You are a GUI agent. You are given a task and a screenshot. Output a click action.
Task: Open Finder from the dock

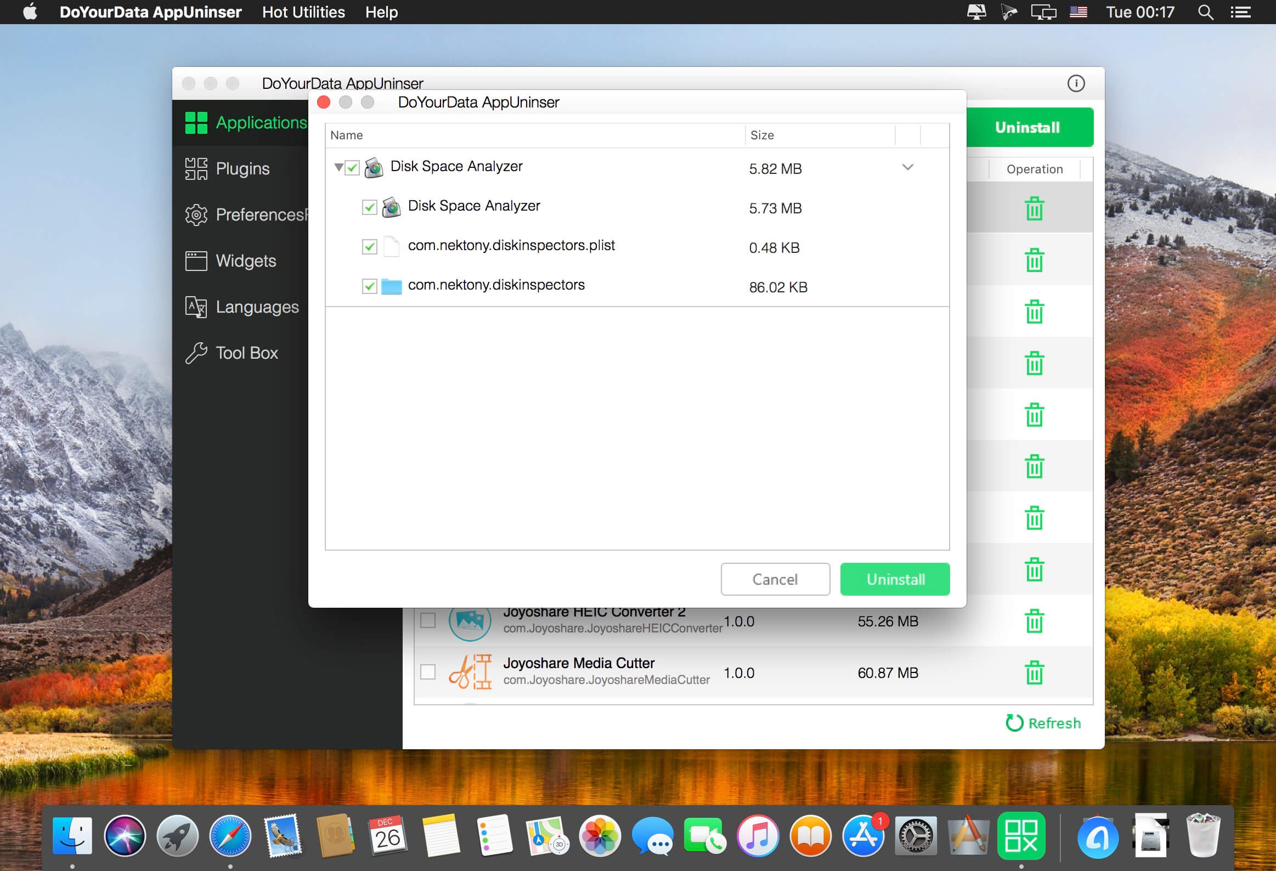(x=72, y=835)
